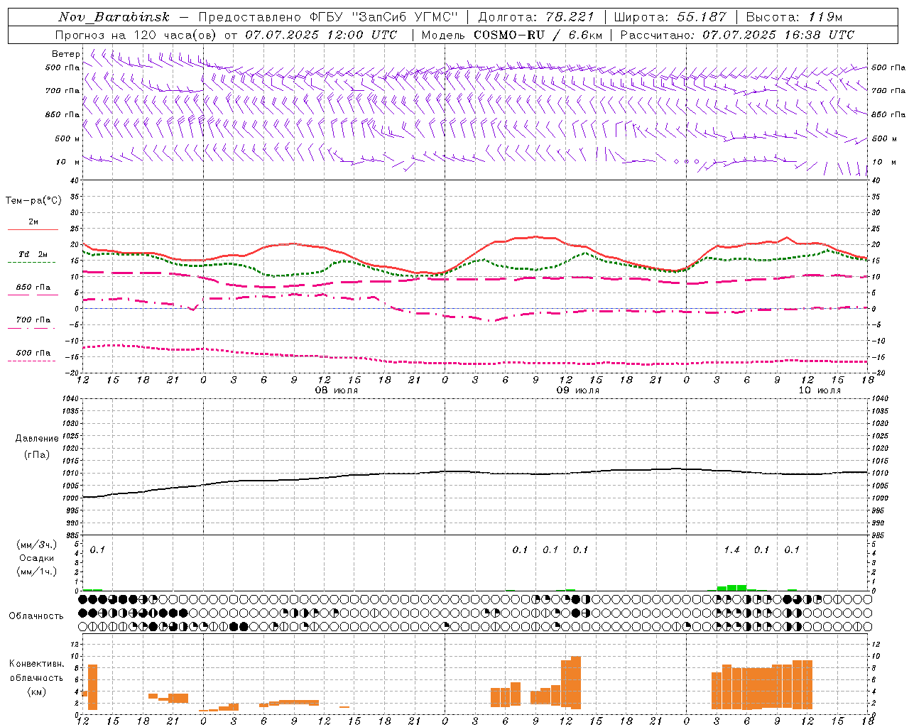Click the 09 июля date label
909x727 pixels.
577,390
